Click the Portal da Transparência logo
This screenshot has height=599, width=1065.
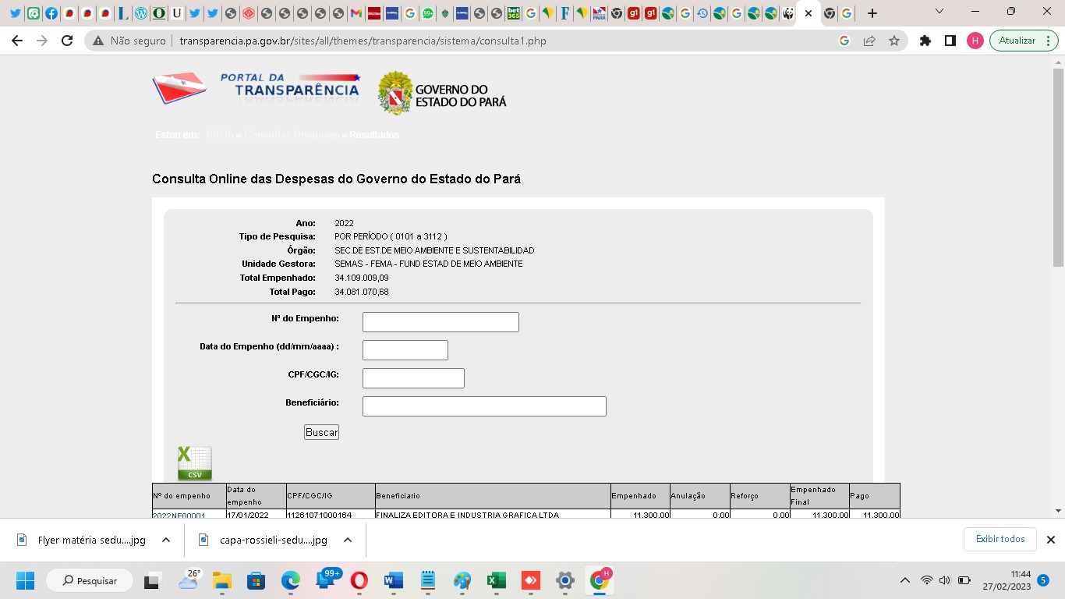click(x=257, y=89)
